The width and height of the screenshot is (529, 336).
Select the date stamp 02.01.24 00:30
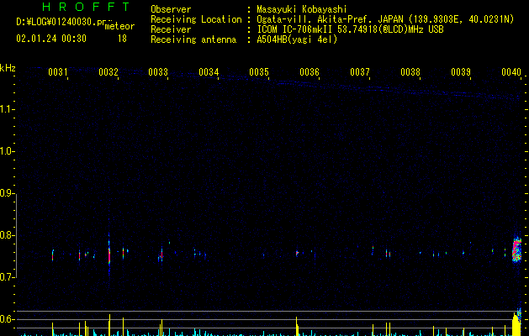point(51,39)
